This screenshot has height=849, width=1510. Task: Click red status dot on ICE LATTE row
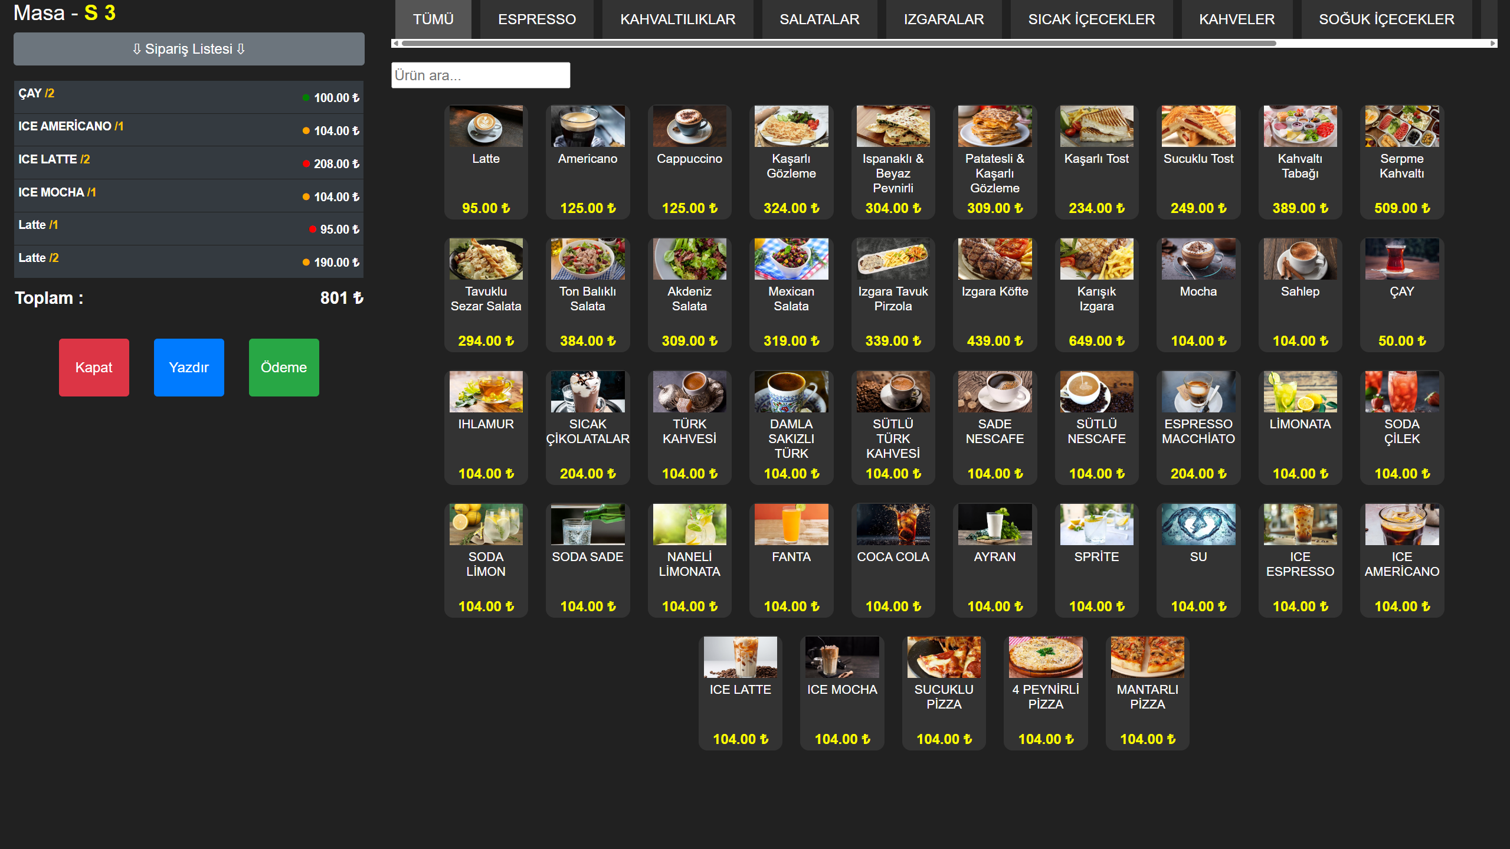(306, 164)
